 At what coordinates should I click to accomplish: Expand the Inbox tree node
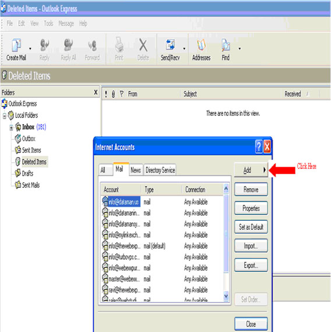pyautogui.click(x=11, y=128)
